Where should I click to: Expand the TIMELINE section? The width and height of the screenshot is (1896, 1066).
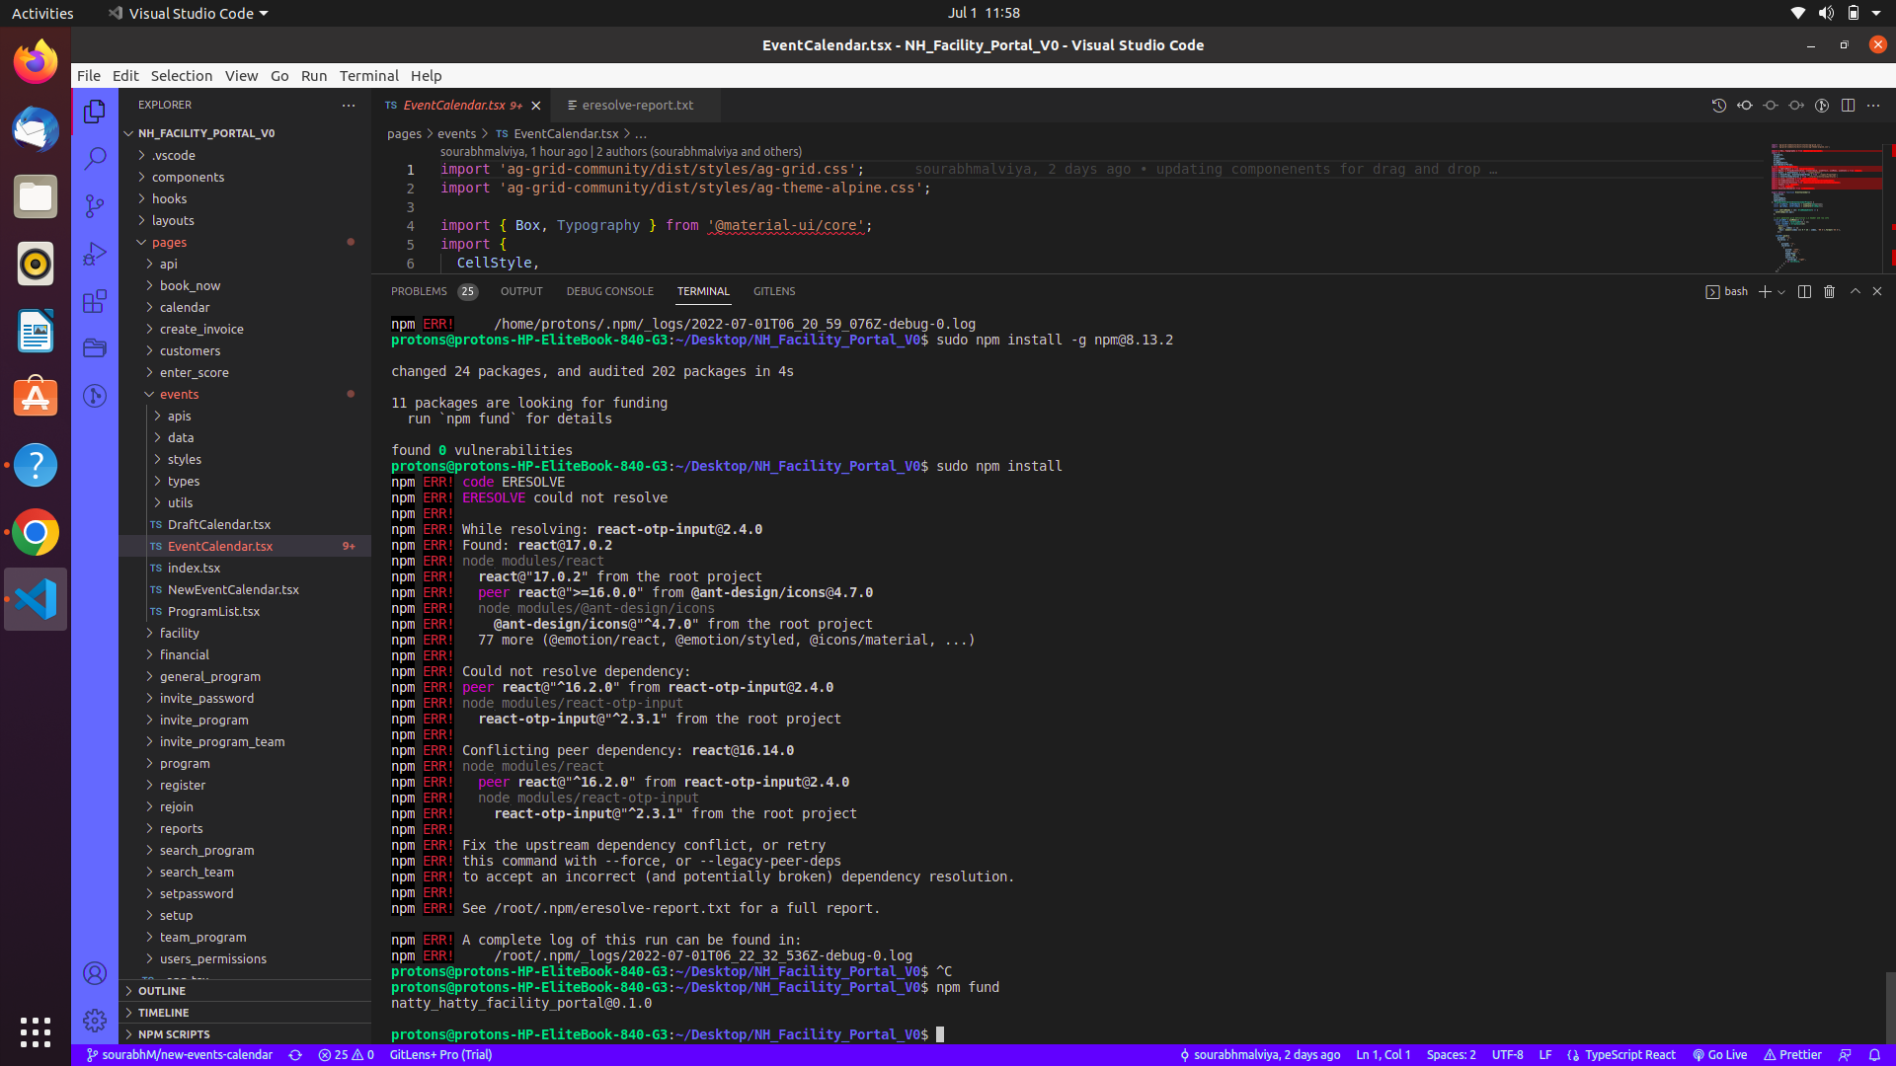(x=163, y=1013)
